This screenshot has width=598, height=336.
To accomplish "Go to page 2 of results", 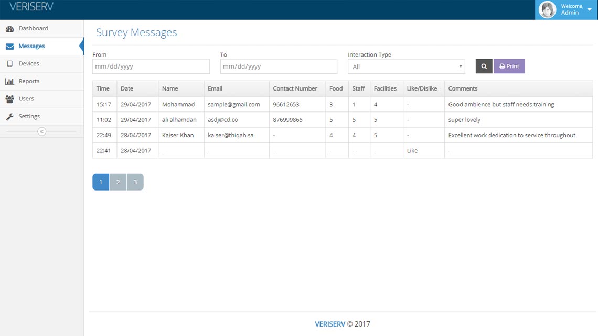I will (118, 182).
